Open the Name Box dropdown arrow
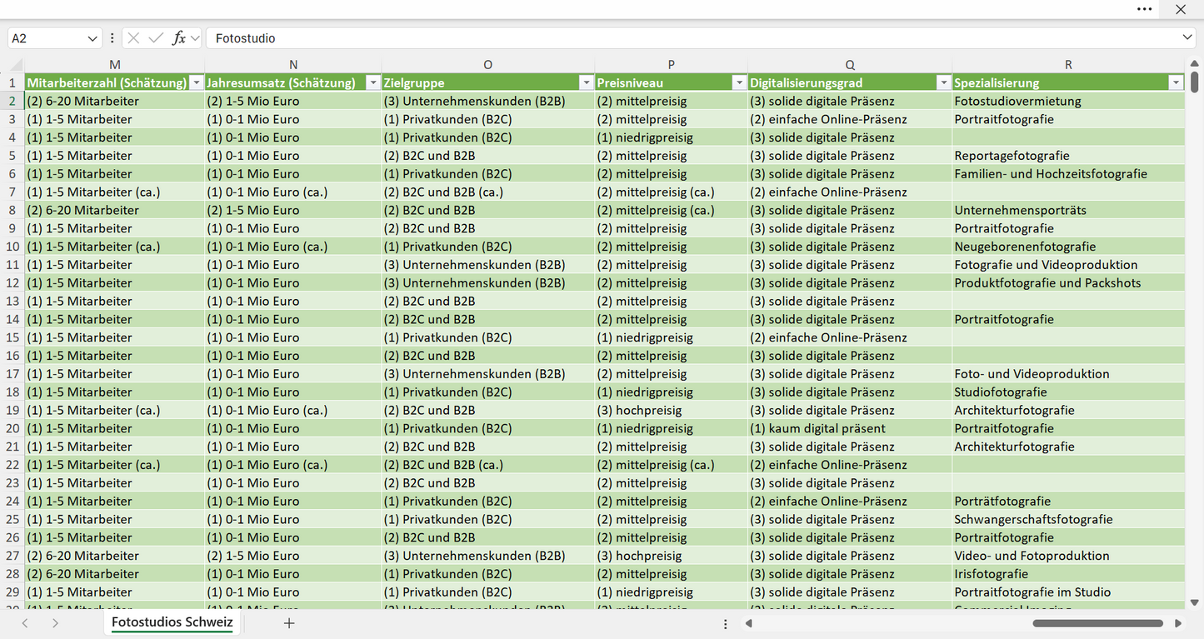Screen dimensions: 1204x639 pos(92,38)
